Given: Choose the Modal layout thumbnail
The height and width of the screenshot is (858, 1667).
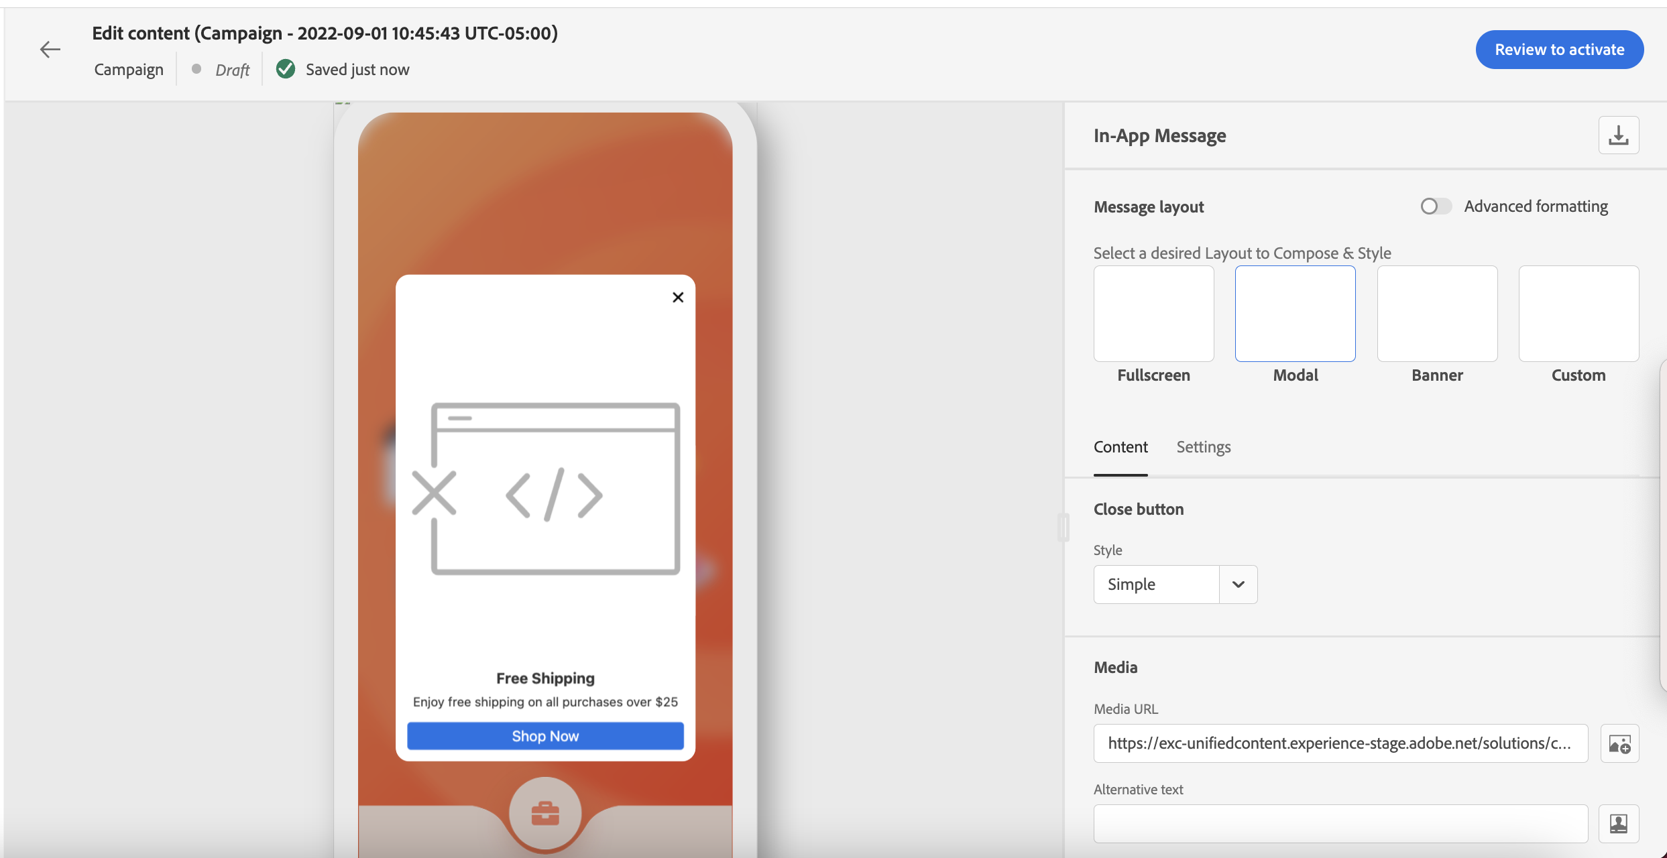Looking at the screenshot, I should (x=1296, y=314).
